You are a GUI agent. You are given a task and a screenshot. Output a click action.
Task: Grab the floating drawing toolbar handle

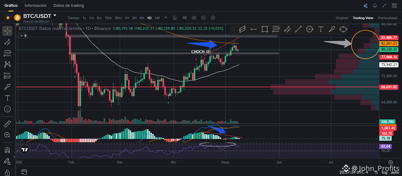[233, 29]
